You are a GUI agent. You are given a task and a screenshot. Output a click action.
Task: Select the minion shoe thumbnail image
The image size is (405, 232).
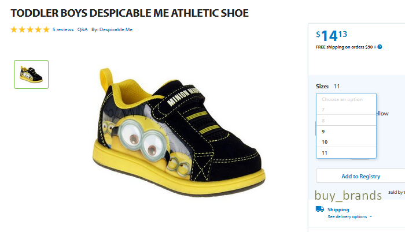31,74
